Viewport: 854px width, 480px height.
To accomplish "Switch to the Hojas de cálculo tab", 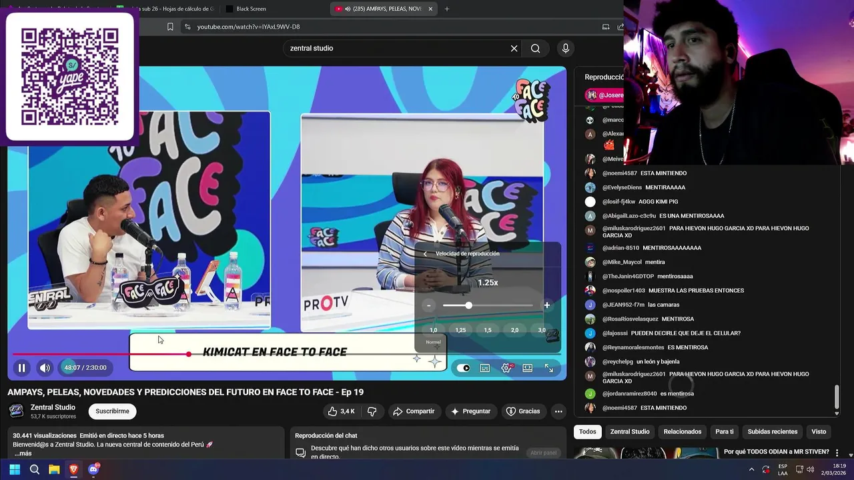I will point(165,9).
